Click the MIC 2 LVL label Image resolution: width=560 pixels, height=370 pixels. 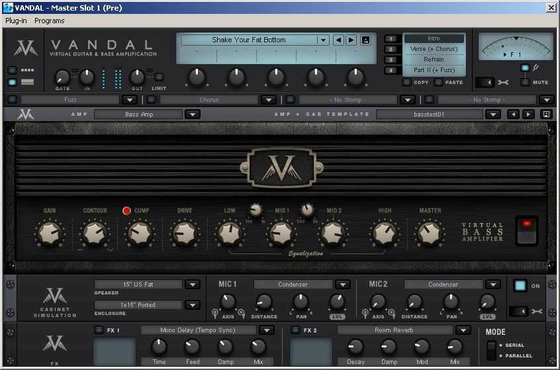click(487, 317)
